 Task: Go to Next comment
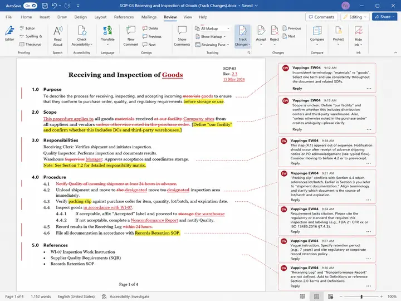tap(149, 45)
